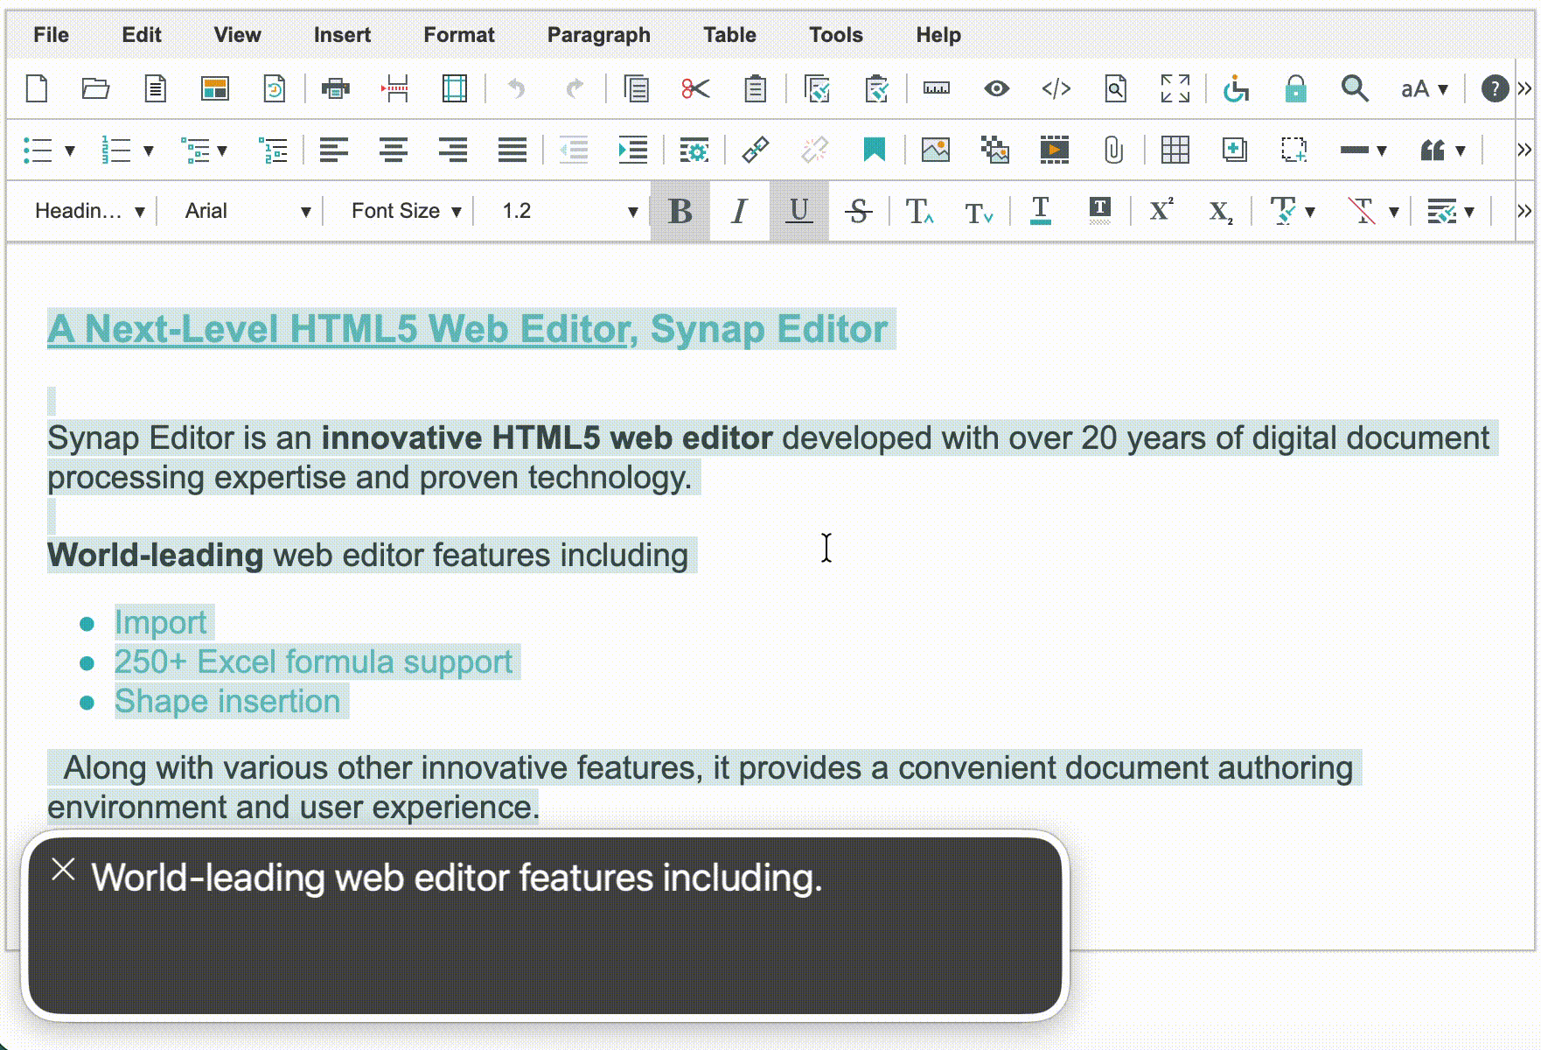Open the Format menu
This screenshot has width=1541, height=1050.
point(458,35)
